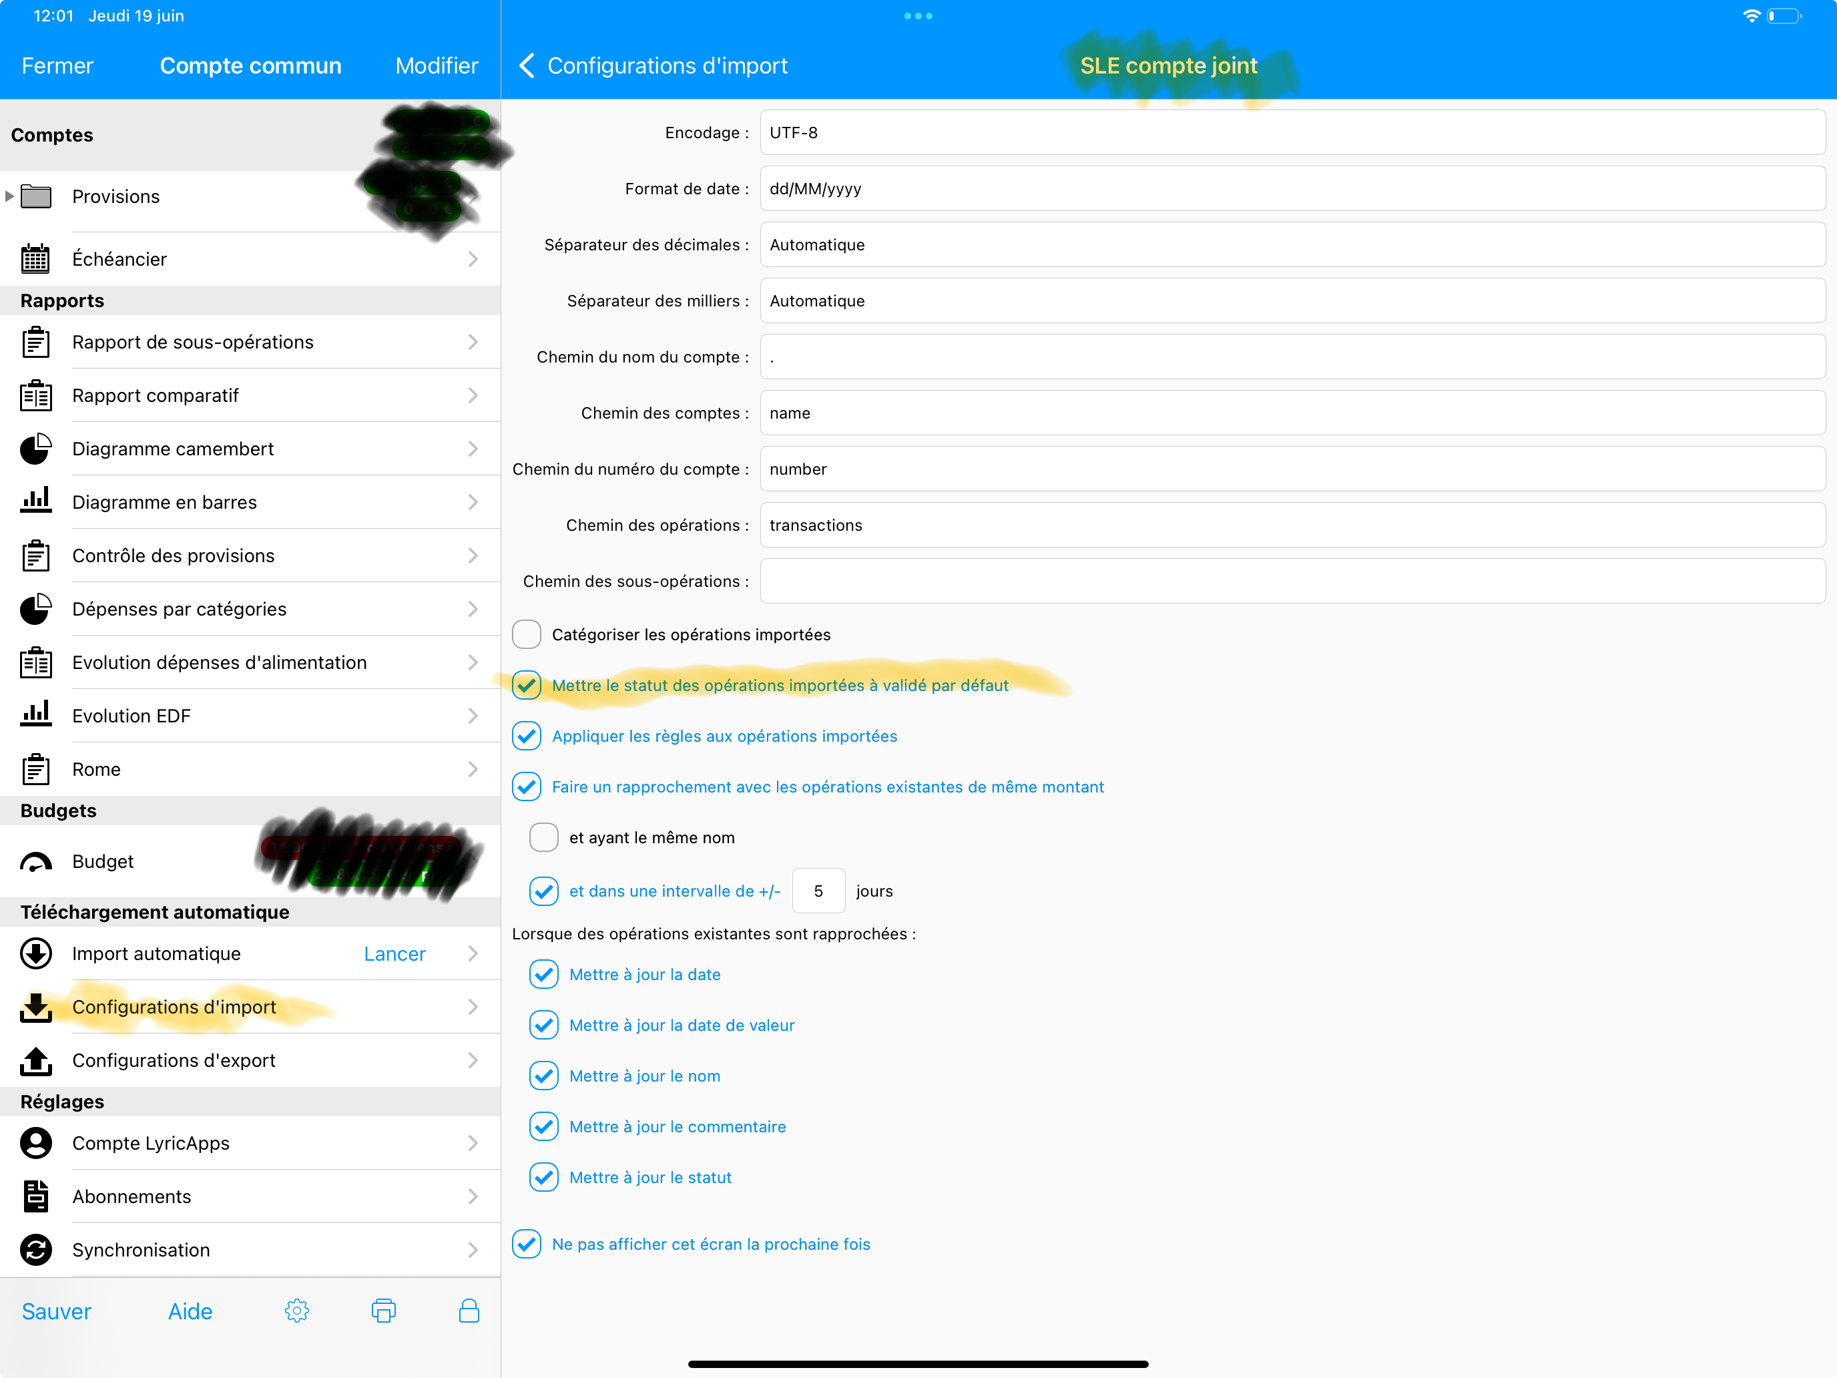The width and height of the screenshot is (1837, 1378).
Task: Toggle 'et dans une intervalle de +/-' checkbox
Action: click(x=544, y=891)
